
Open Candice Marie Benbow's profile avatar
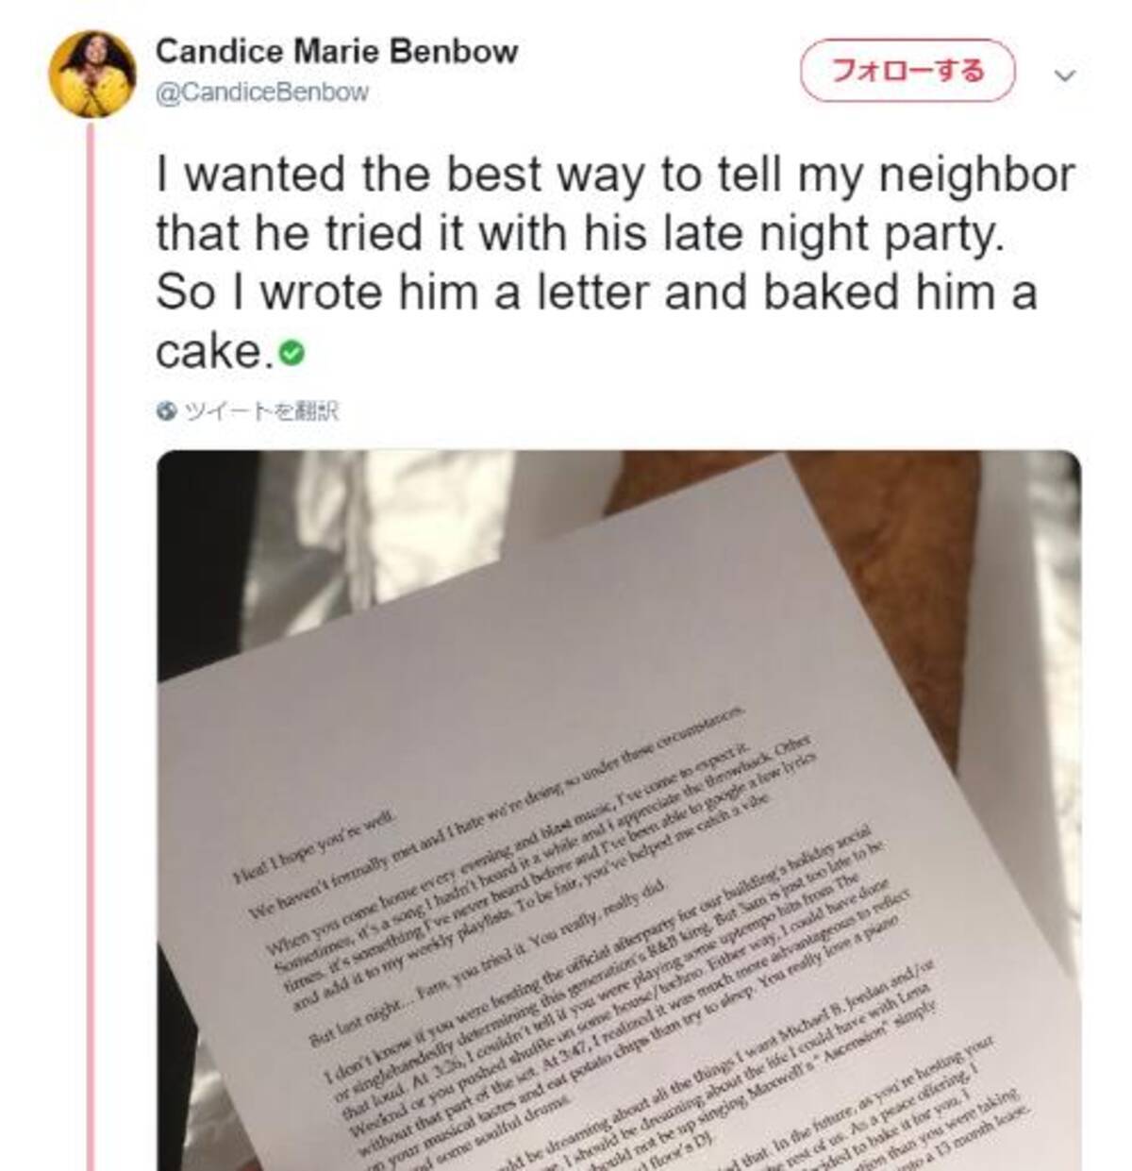click(x=92, y=73)
